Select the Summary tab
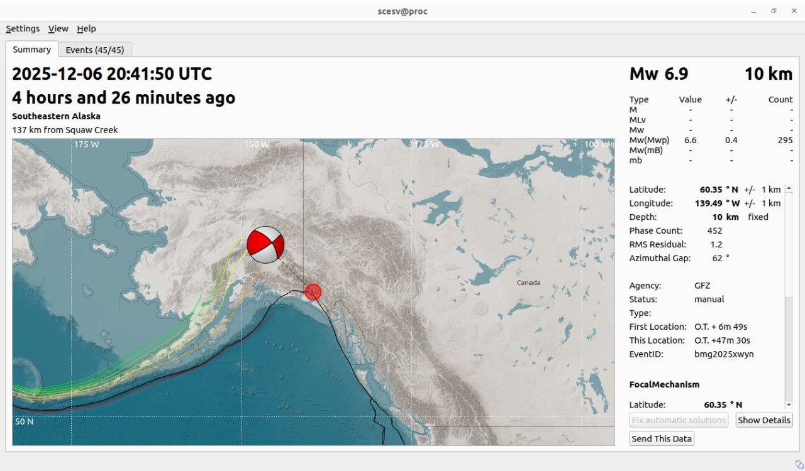 (x=31, y=50)
